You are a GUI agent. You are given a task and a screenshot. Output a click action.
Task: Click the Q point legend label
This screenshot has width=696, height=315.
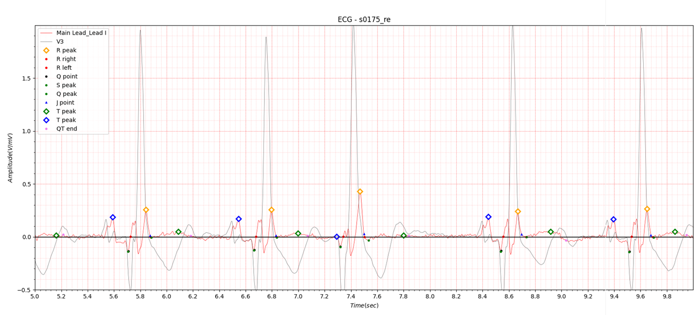[x=67, y=76]
